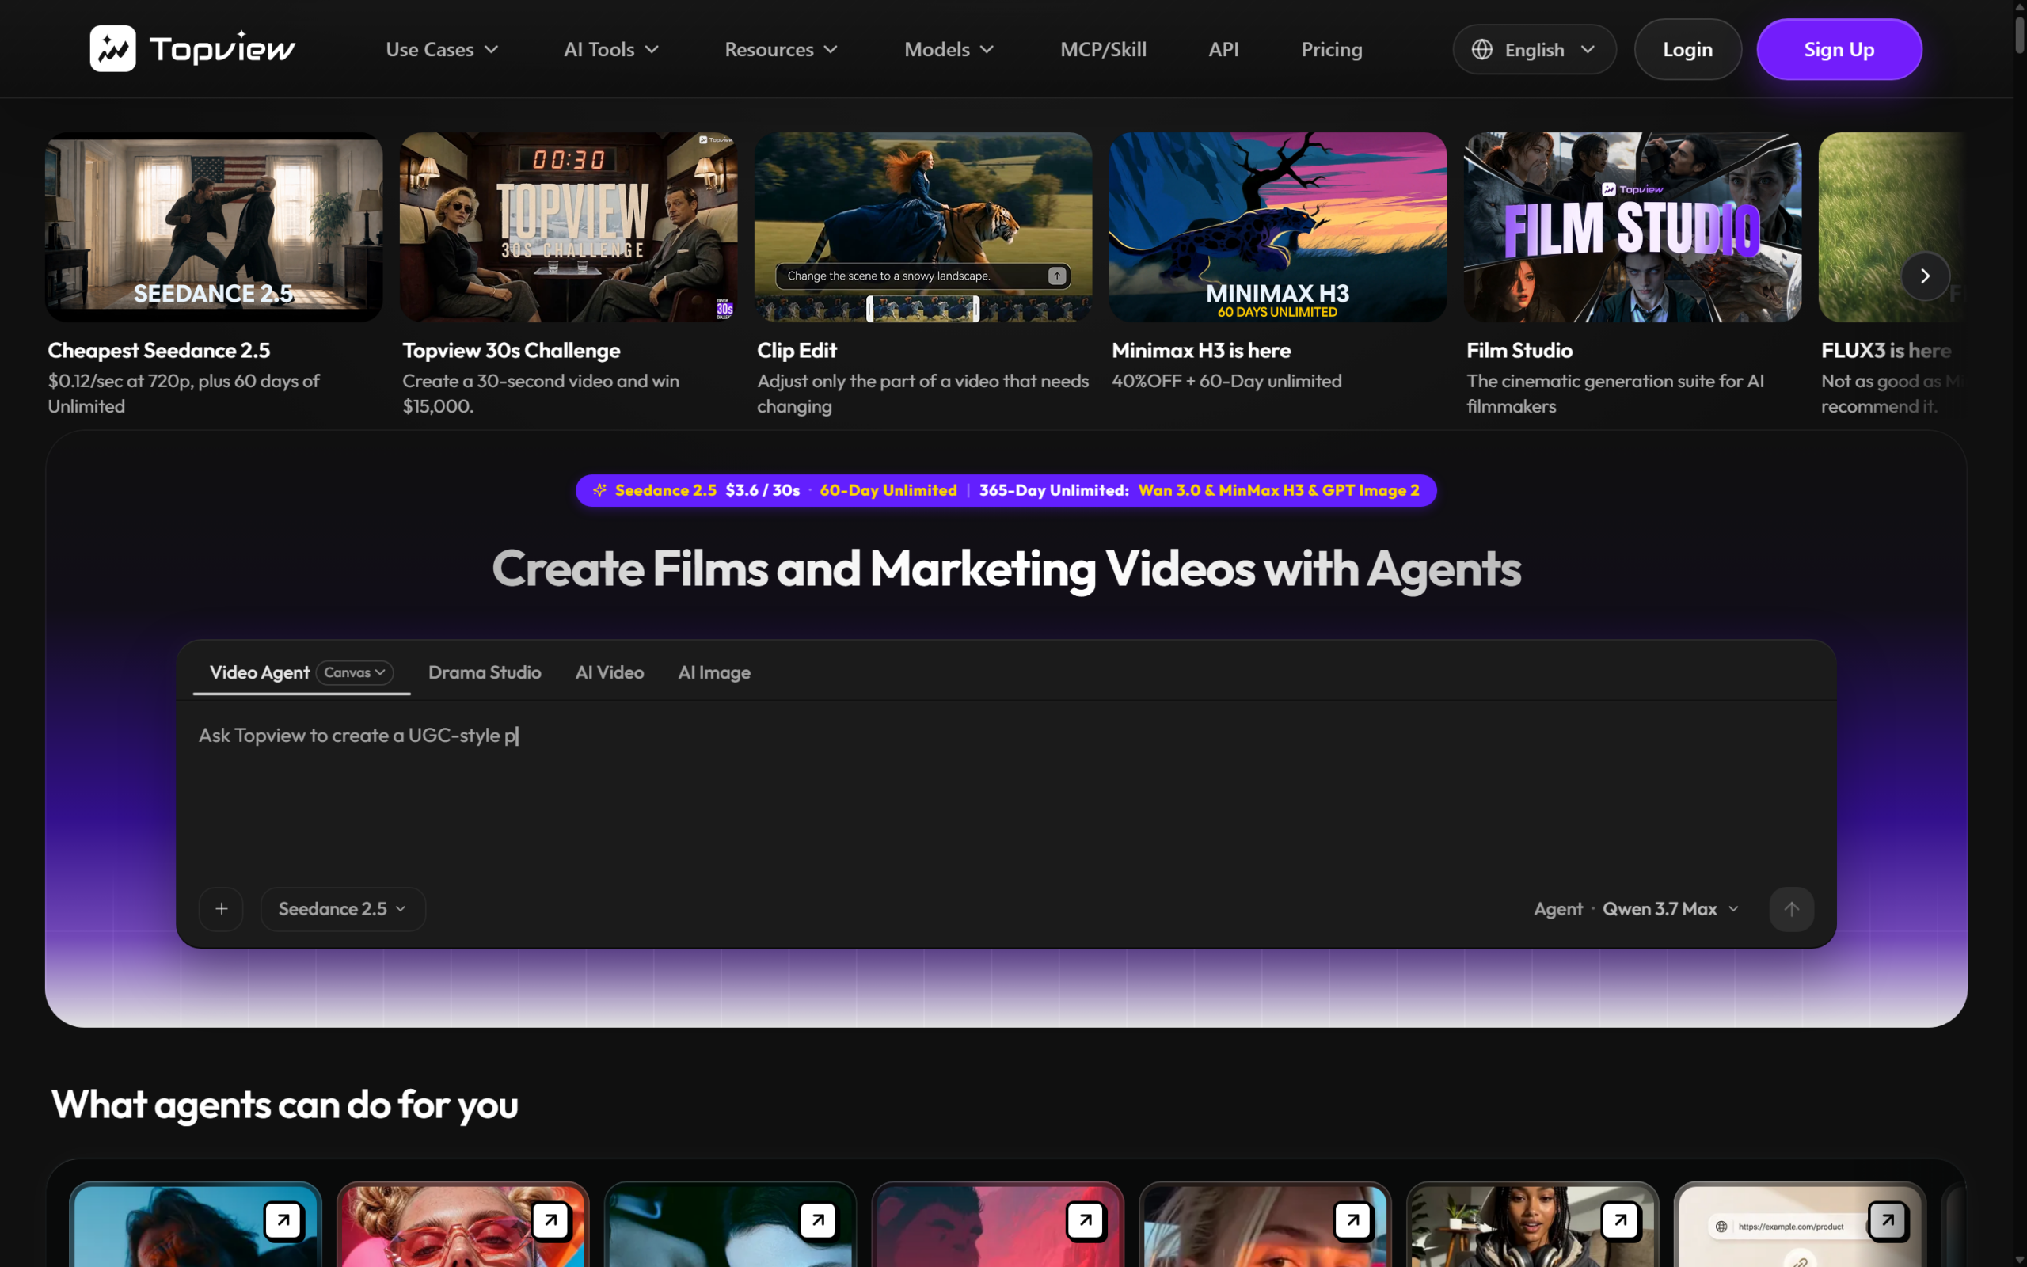Switch to the Drama Studio tab
The height and width of the screenshot is (1267, 2027).
pos(484,672)
